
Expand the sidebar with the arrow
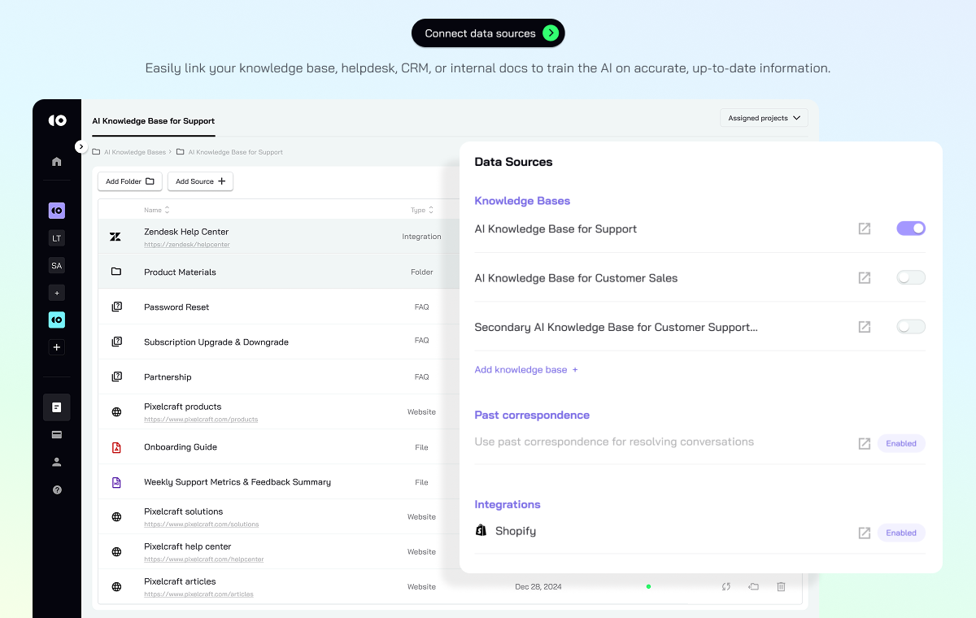[x=81, y=146]
